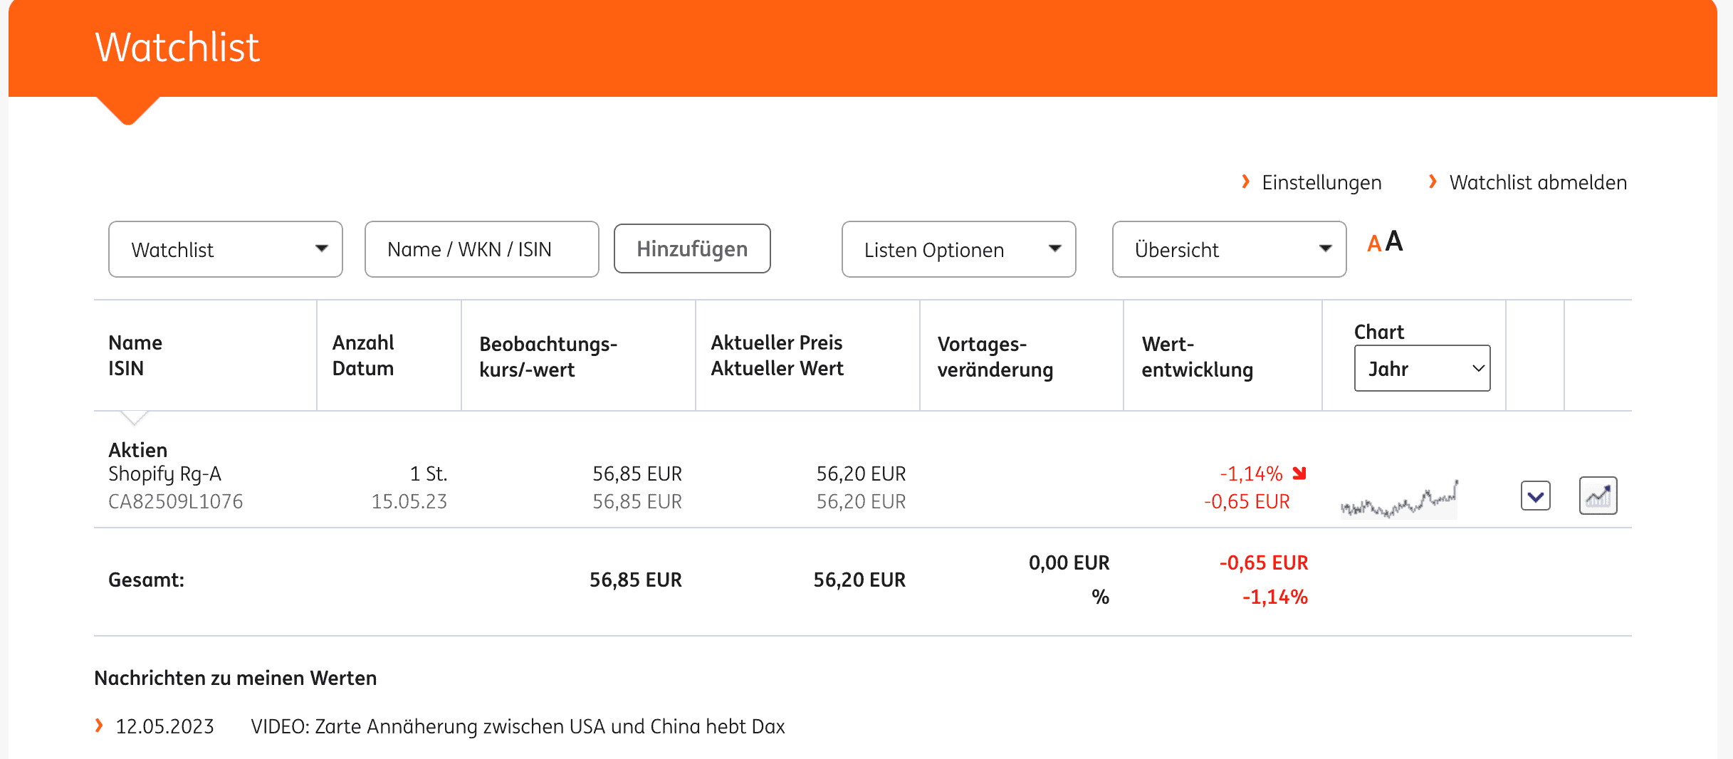The height and width of the screenshot is (759, 1733).
Task: Select the large font size A
Action: pos(1394,242)
